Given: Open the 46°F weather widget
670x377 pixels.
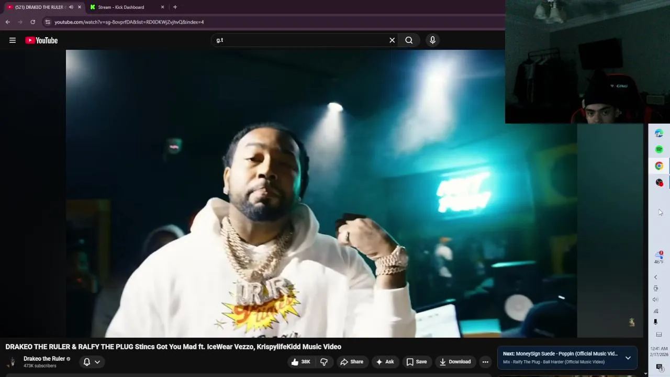Looking at the screenshot, I should click(x=659, y=258).
